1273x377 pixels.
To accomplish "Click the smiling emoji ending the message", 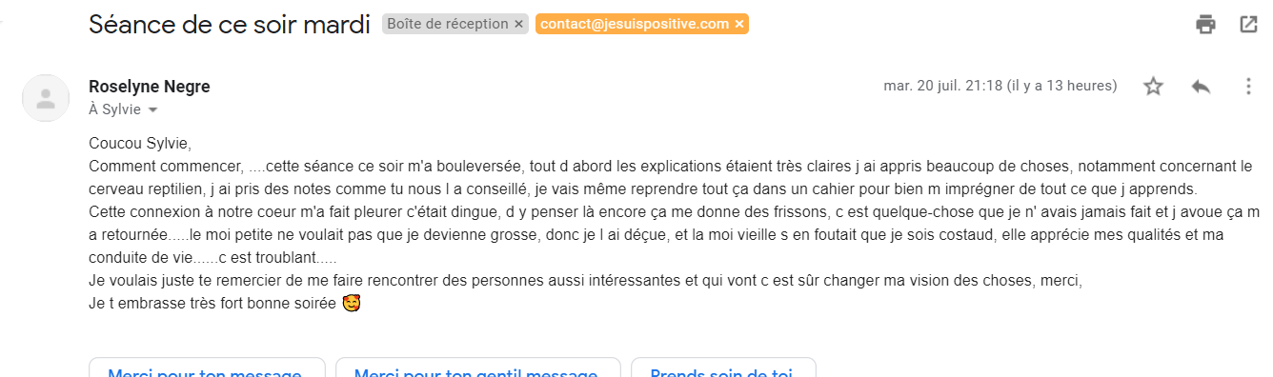I will 352,304.
